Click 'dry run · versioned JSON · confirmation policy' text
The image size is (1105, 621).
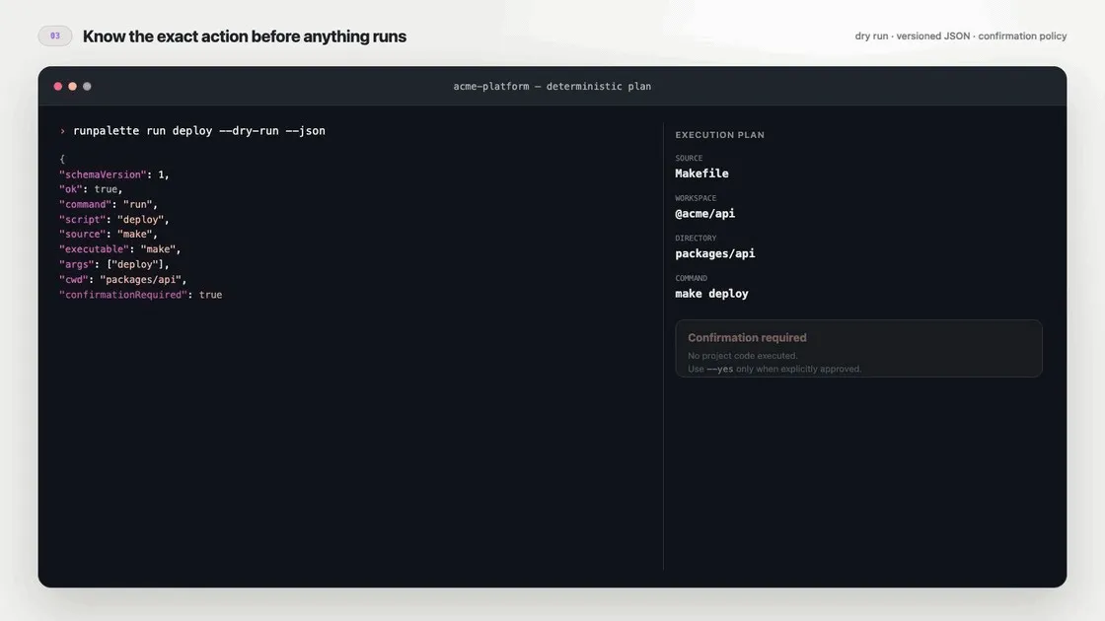click(x=961, y=35)
